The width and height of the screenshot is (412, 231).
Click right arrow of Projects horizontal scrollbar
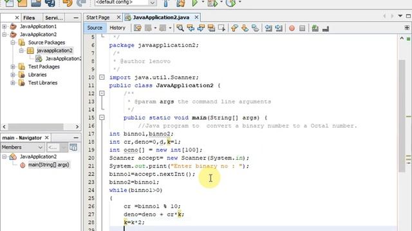point(77,127)
